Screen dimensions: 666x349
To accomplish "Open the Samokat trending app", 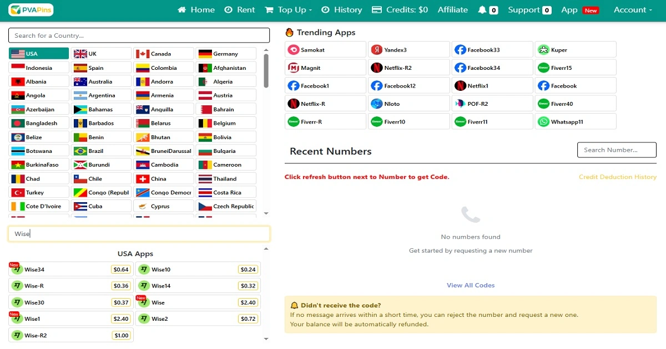I will click(x=325, y=50).
